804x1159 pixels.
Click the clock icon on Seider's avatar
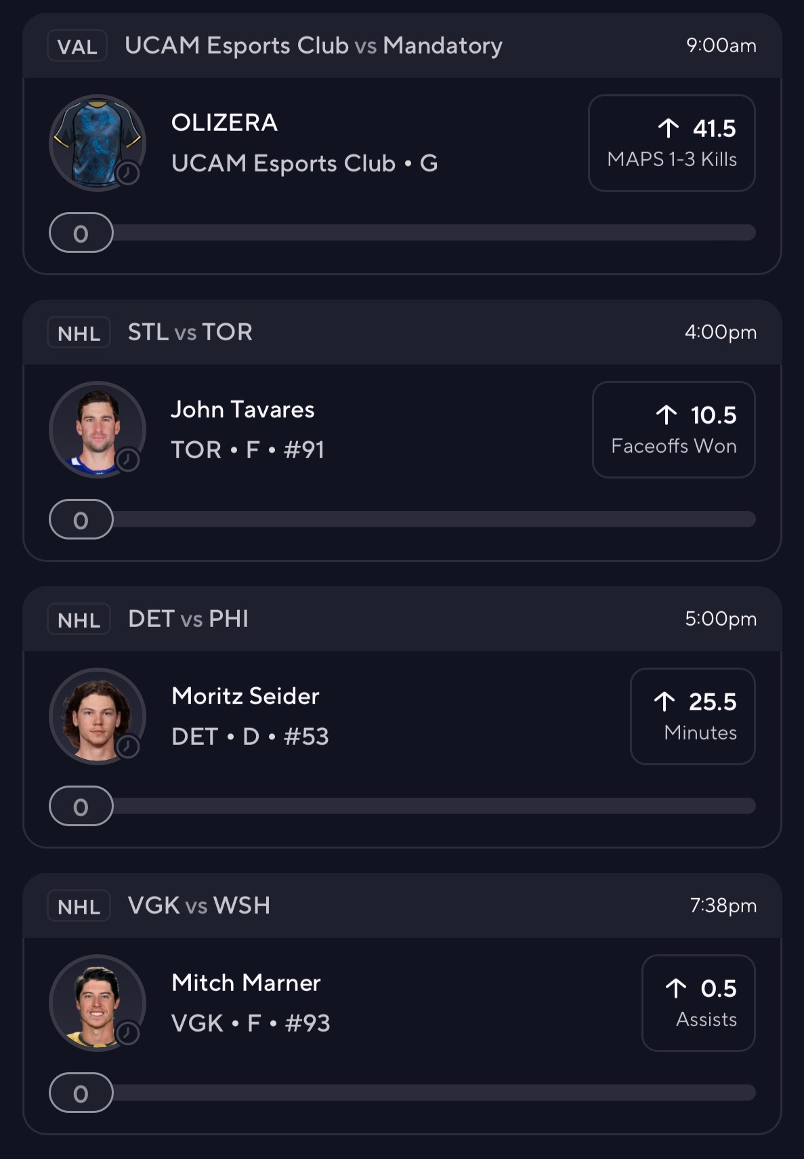(x=128, y=747)
